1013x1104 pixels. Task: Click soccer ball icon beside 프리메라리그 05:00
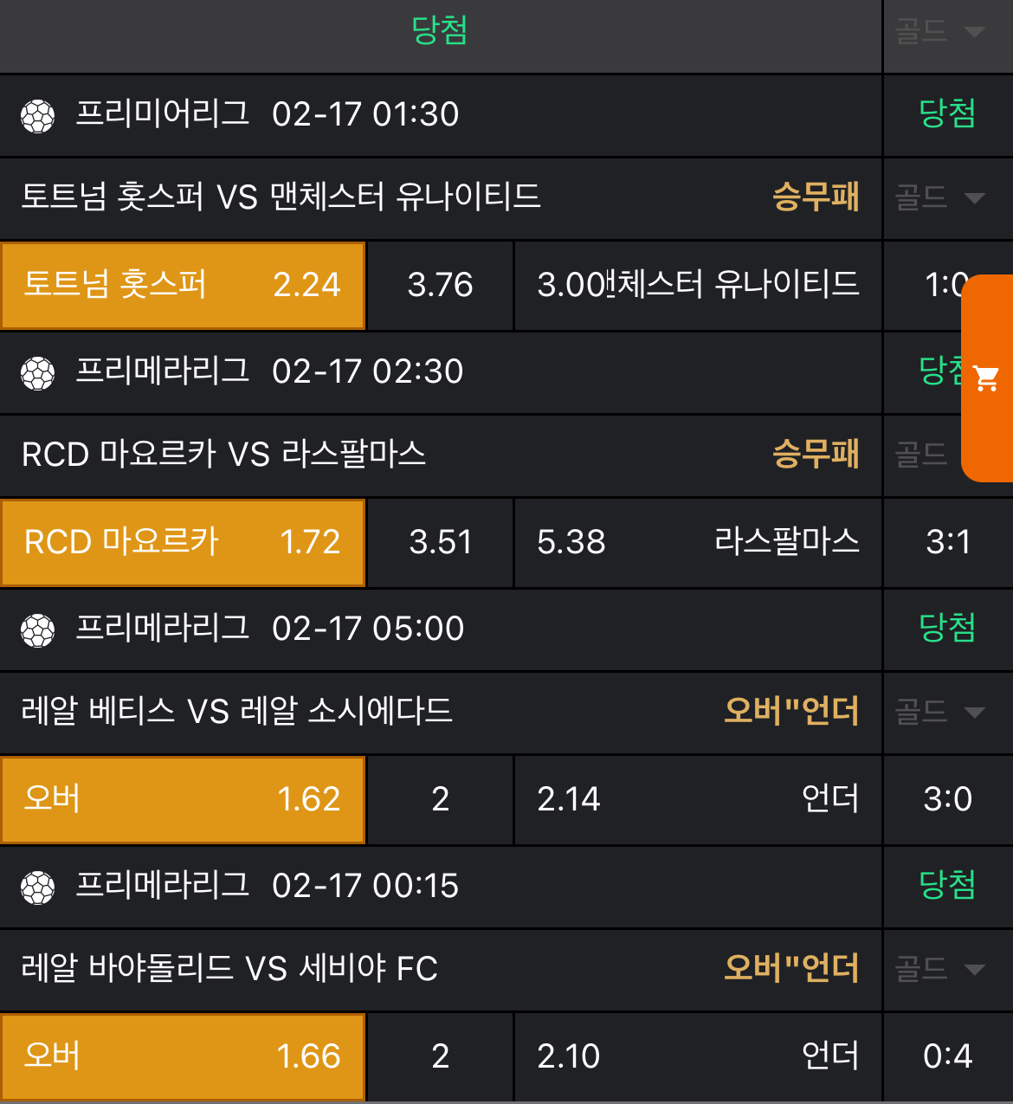(38, 629)
